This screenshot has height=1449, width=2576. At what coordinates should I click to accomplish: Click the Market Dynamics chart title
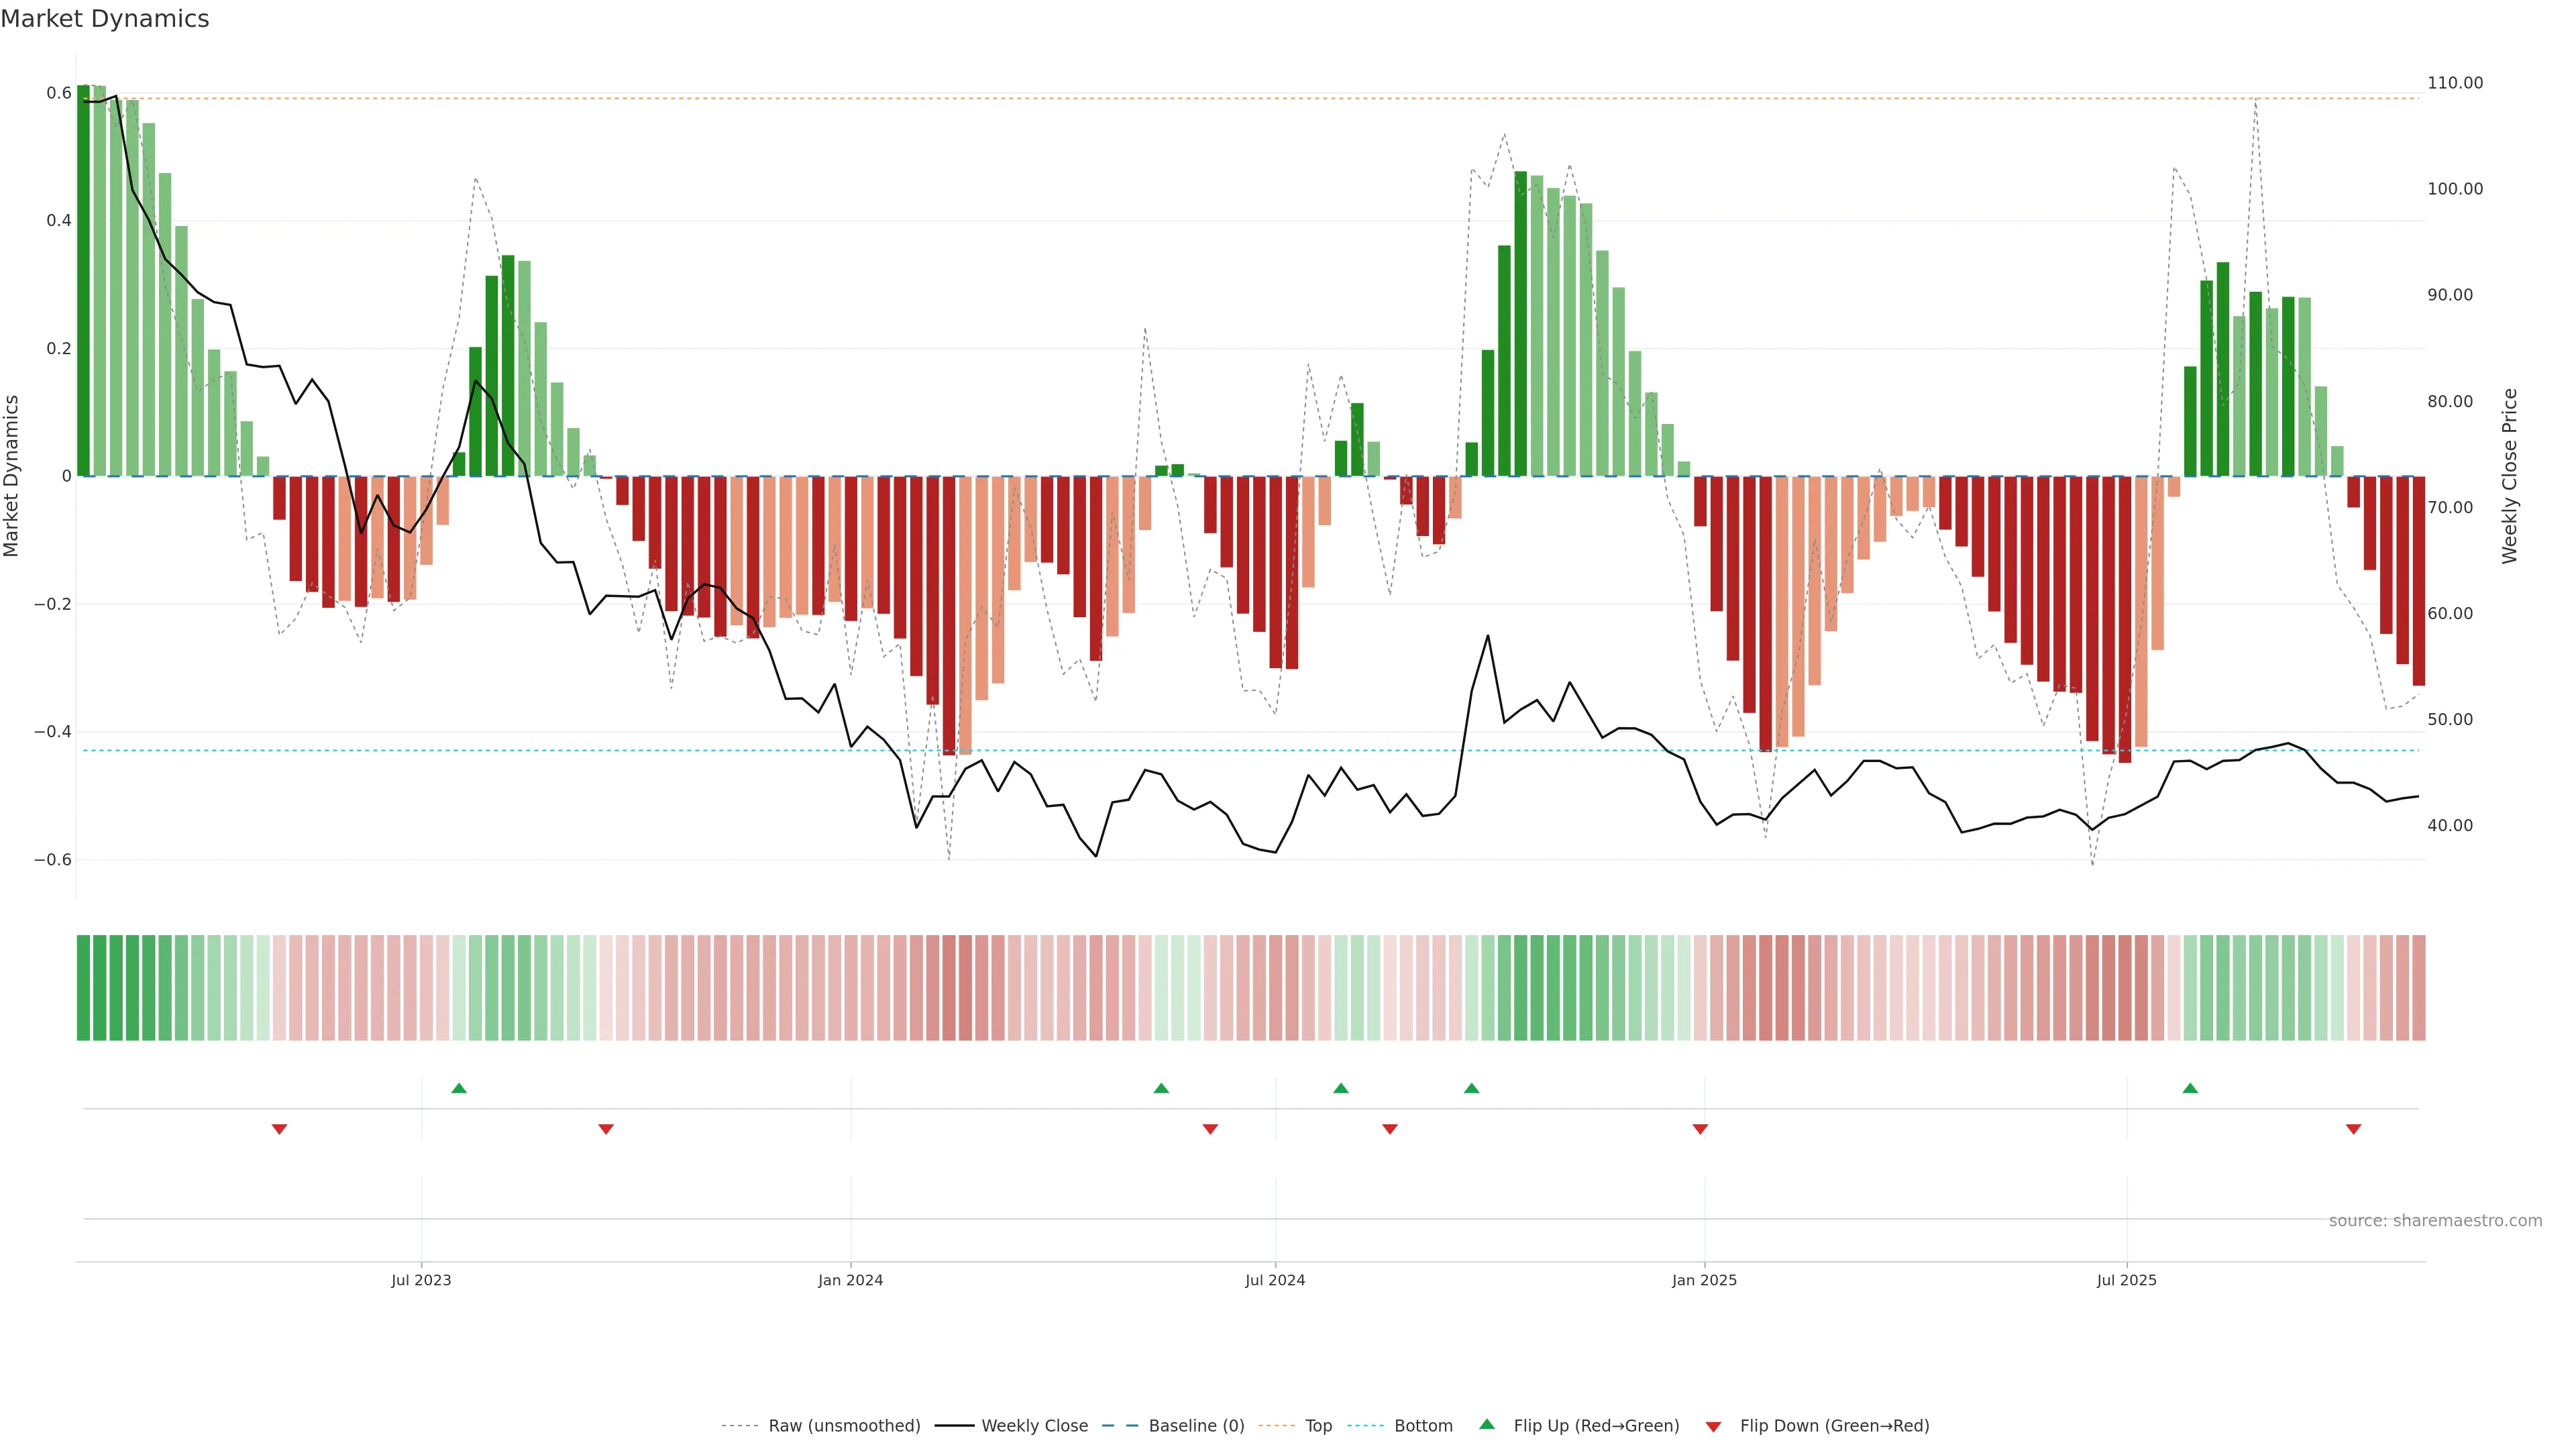pyautogui.click(x=105, y=19)
